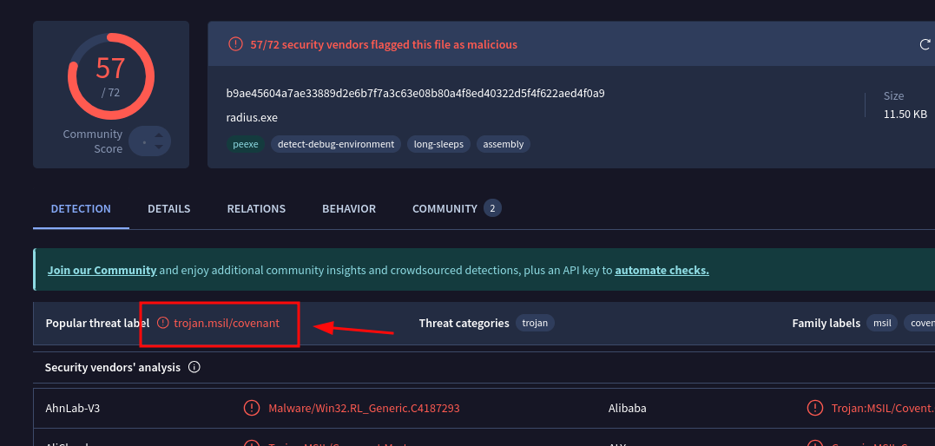Select the peexe tag
Viewport: 935px width, 446px height.
pyautogui.click(x=246, y=144)
